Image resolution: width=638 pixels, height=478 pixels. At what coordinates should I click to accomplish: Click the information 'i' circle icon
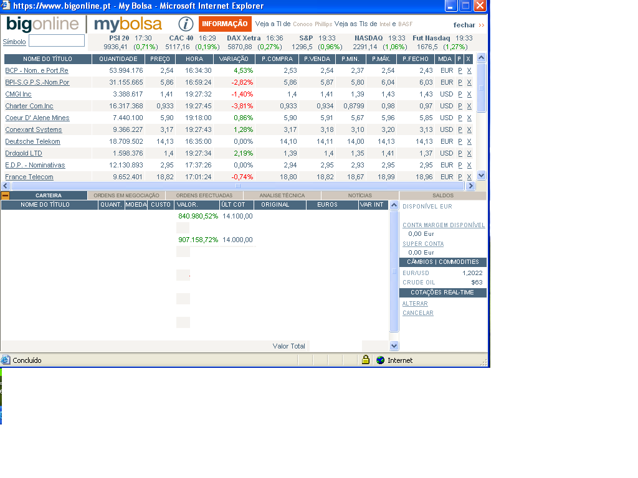(x=186, y=24)
